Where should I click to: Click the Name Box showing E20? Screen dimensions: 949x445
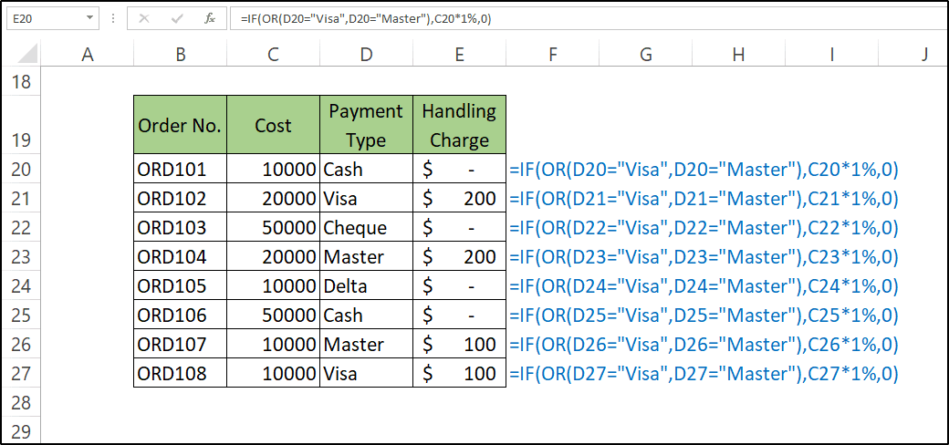coord(46,19)
